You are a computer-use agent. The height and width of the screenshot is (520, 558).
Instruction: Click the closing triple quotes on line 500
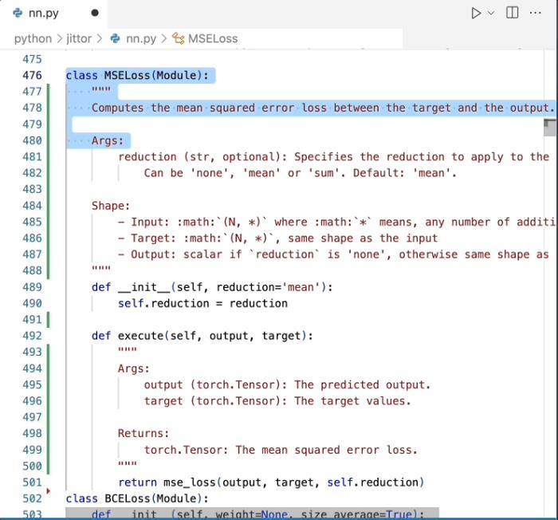point(128,463)
